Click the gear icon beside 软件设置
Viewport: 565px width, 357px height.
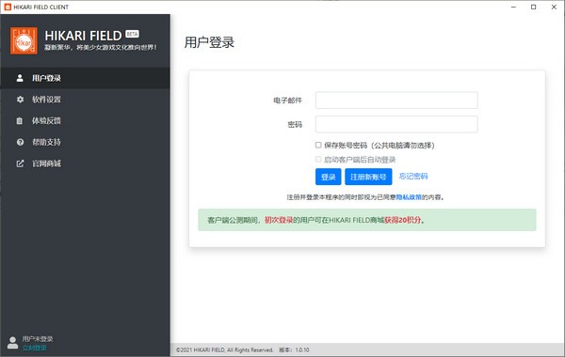[x=20, y=100]
